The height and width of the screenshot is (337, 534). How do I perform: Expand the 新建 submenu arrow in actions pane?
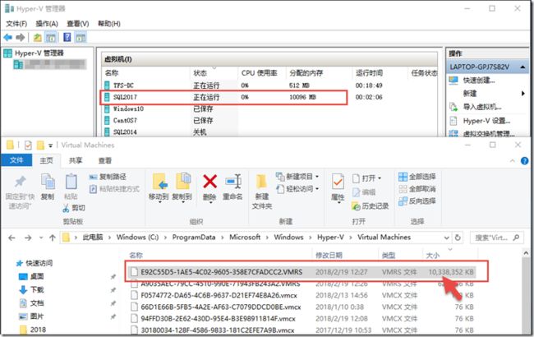523,94
